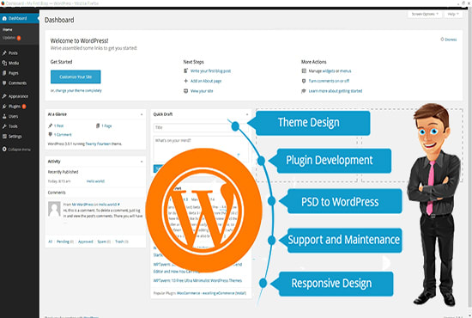Click the Appearance brush icon
The height and width of the screenshot is (318, 472).
pos(4,96)
